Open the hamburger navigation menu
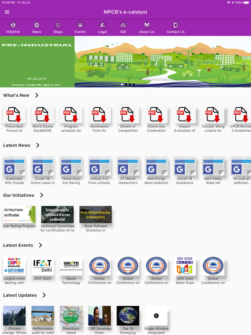Image resolution: width=251 pixels, height=335 pixels. click(x=7, y=12)
